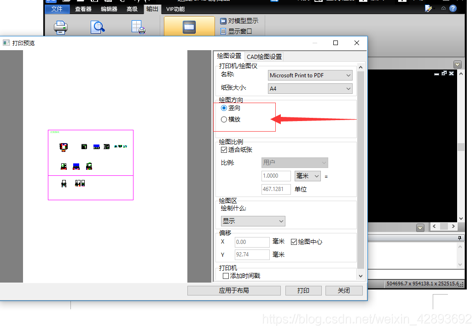Switch to the 输出 ribbon tab
The height and width of the screenshot is (330, 476).
point(152,9)
